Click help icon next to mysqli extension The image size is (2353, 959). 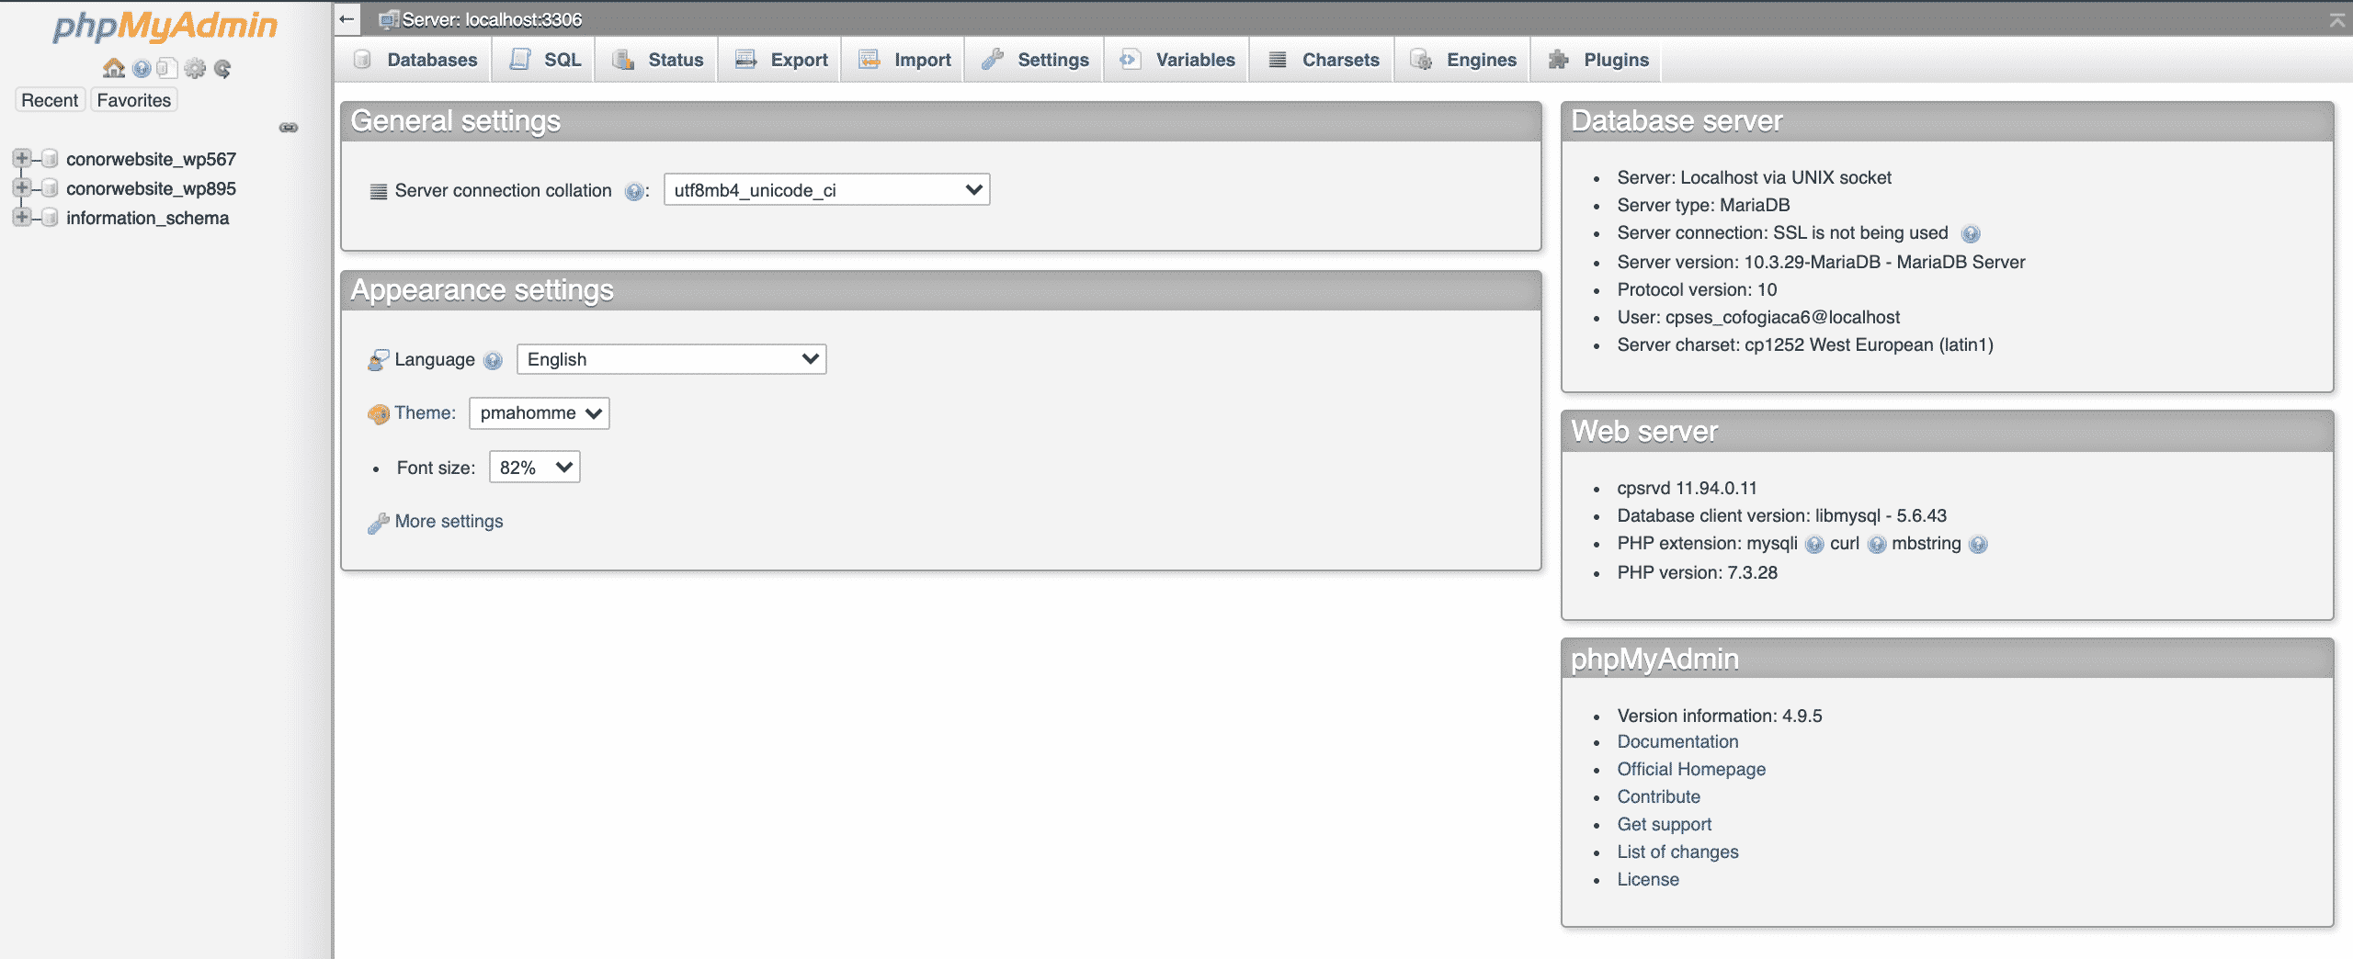1814,544
